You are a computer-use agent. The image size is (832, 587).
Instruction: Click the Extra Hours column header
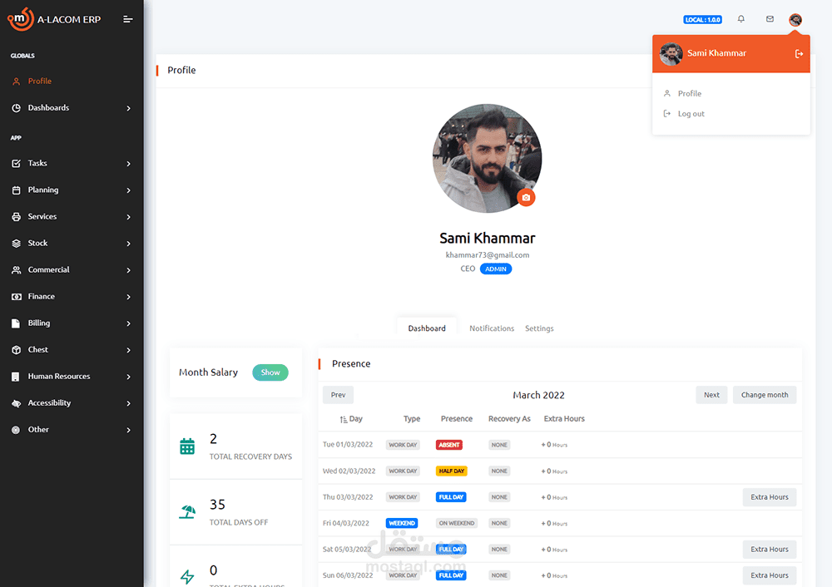564,419
